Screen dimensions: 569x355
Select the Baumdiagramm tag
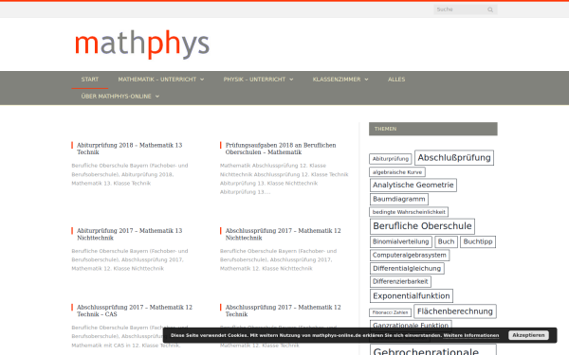[x=399, y=199]
